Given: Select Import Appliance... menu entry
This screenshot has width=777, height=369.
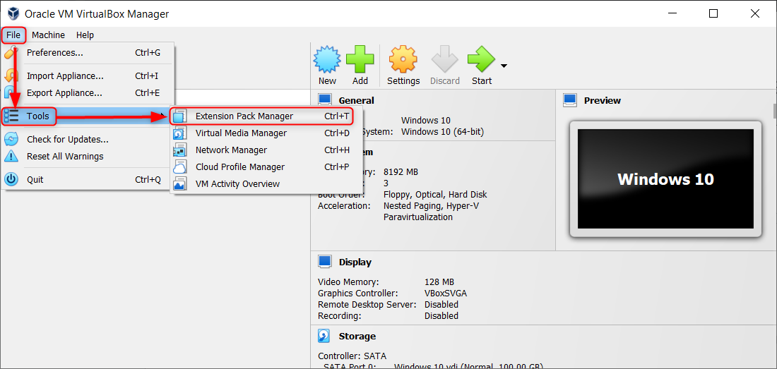Looking at the screenshot, I should point(88,76).
